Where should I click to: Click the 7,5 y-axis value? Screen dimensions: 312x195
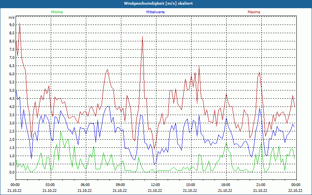click(12, 50)
